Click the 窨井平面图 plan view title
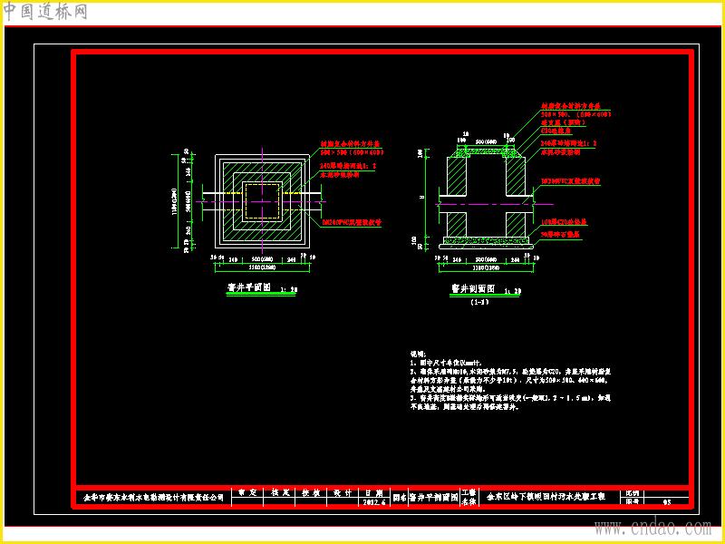The width and height of the screenshot is (725, 544). [248, 287]
